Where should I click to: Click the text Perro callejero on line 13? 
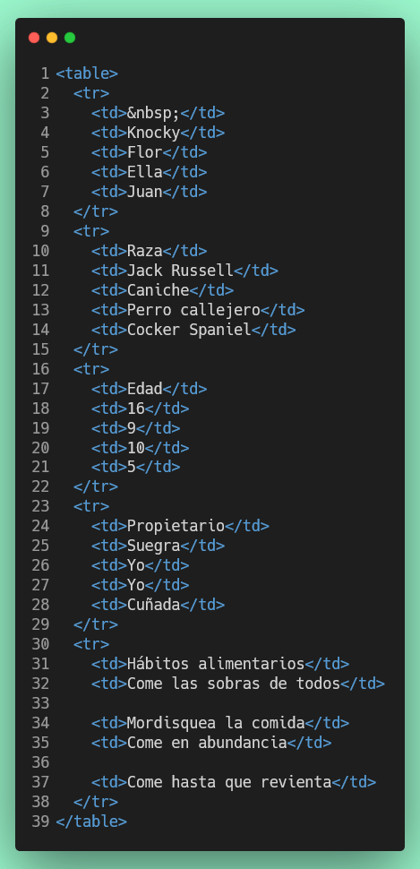(193, 310)
